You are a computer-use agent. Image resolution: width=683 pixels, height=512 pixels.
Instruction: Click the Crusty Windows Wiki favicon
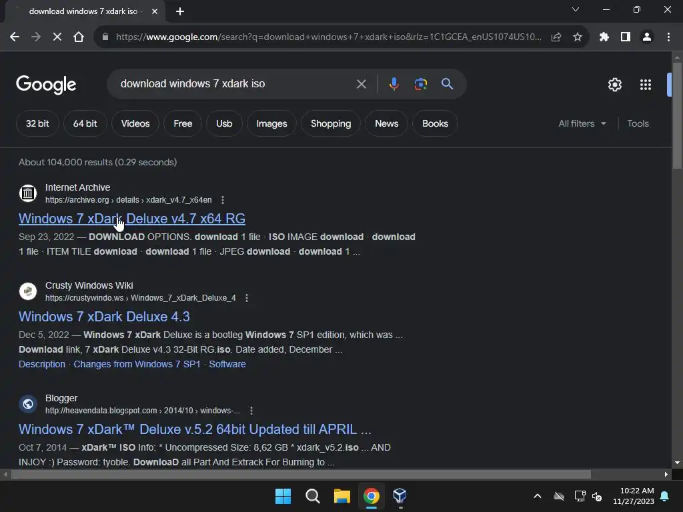tap(28, 291)
